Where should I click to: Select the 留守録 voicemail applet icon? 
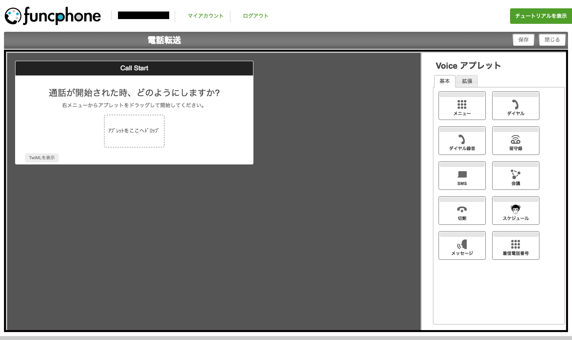point(516,141)
